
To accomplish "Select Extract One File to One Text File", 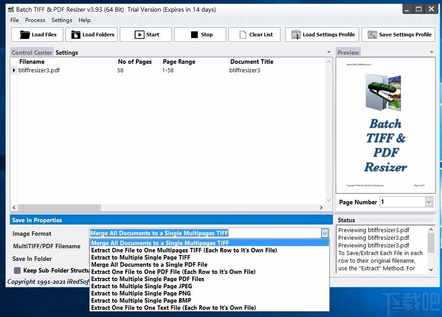I will pyautogui.click(x=210, y=308).
